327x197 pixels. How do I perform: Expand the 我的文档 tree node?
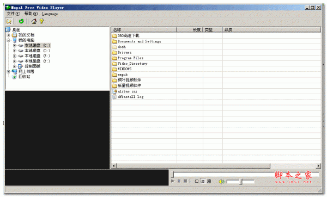(x=8, y=35)
